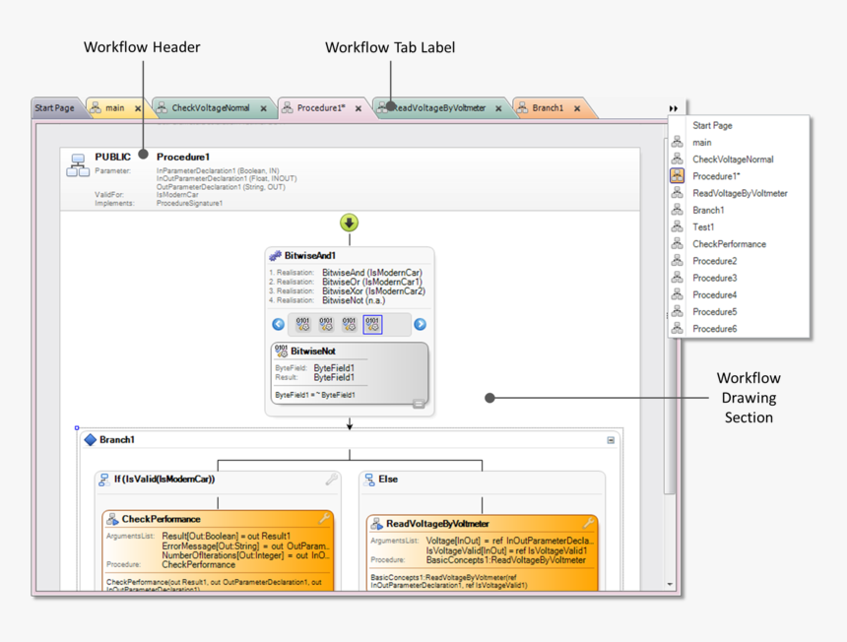Screen dimensions: 847x642
Task: Click the wrench icon on CheckPerformance node
Action: click(323, 519)
